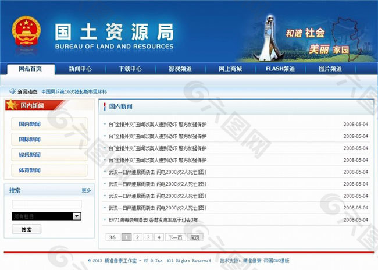378x270 pixels.
Task: Switch to the 下载中心 tab
Action: (130, 69)
